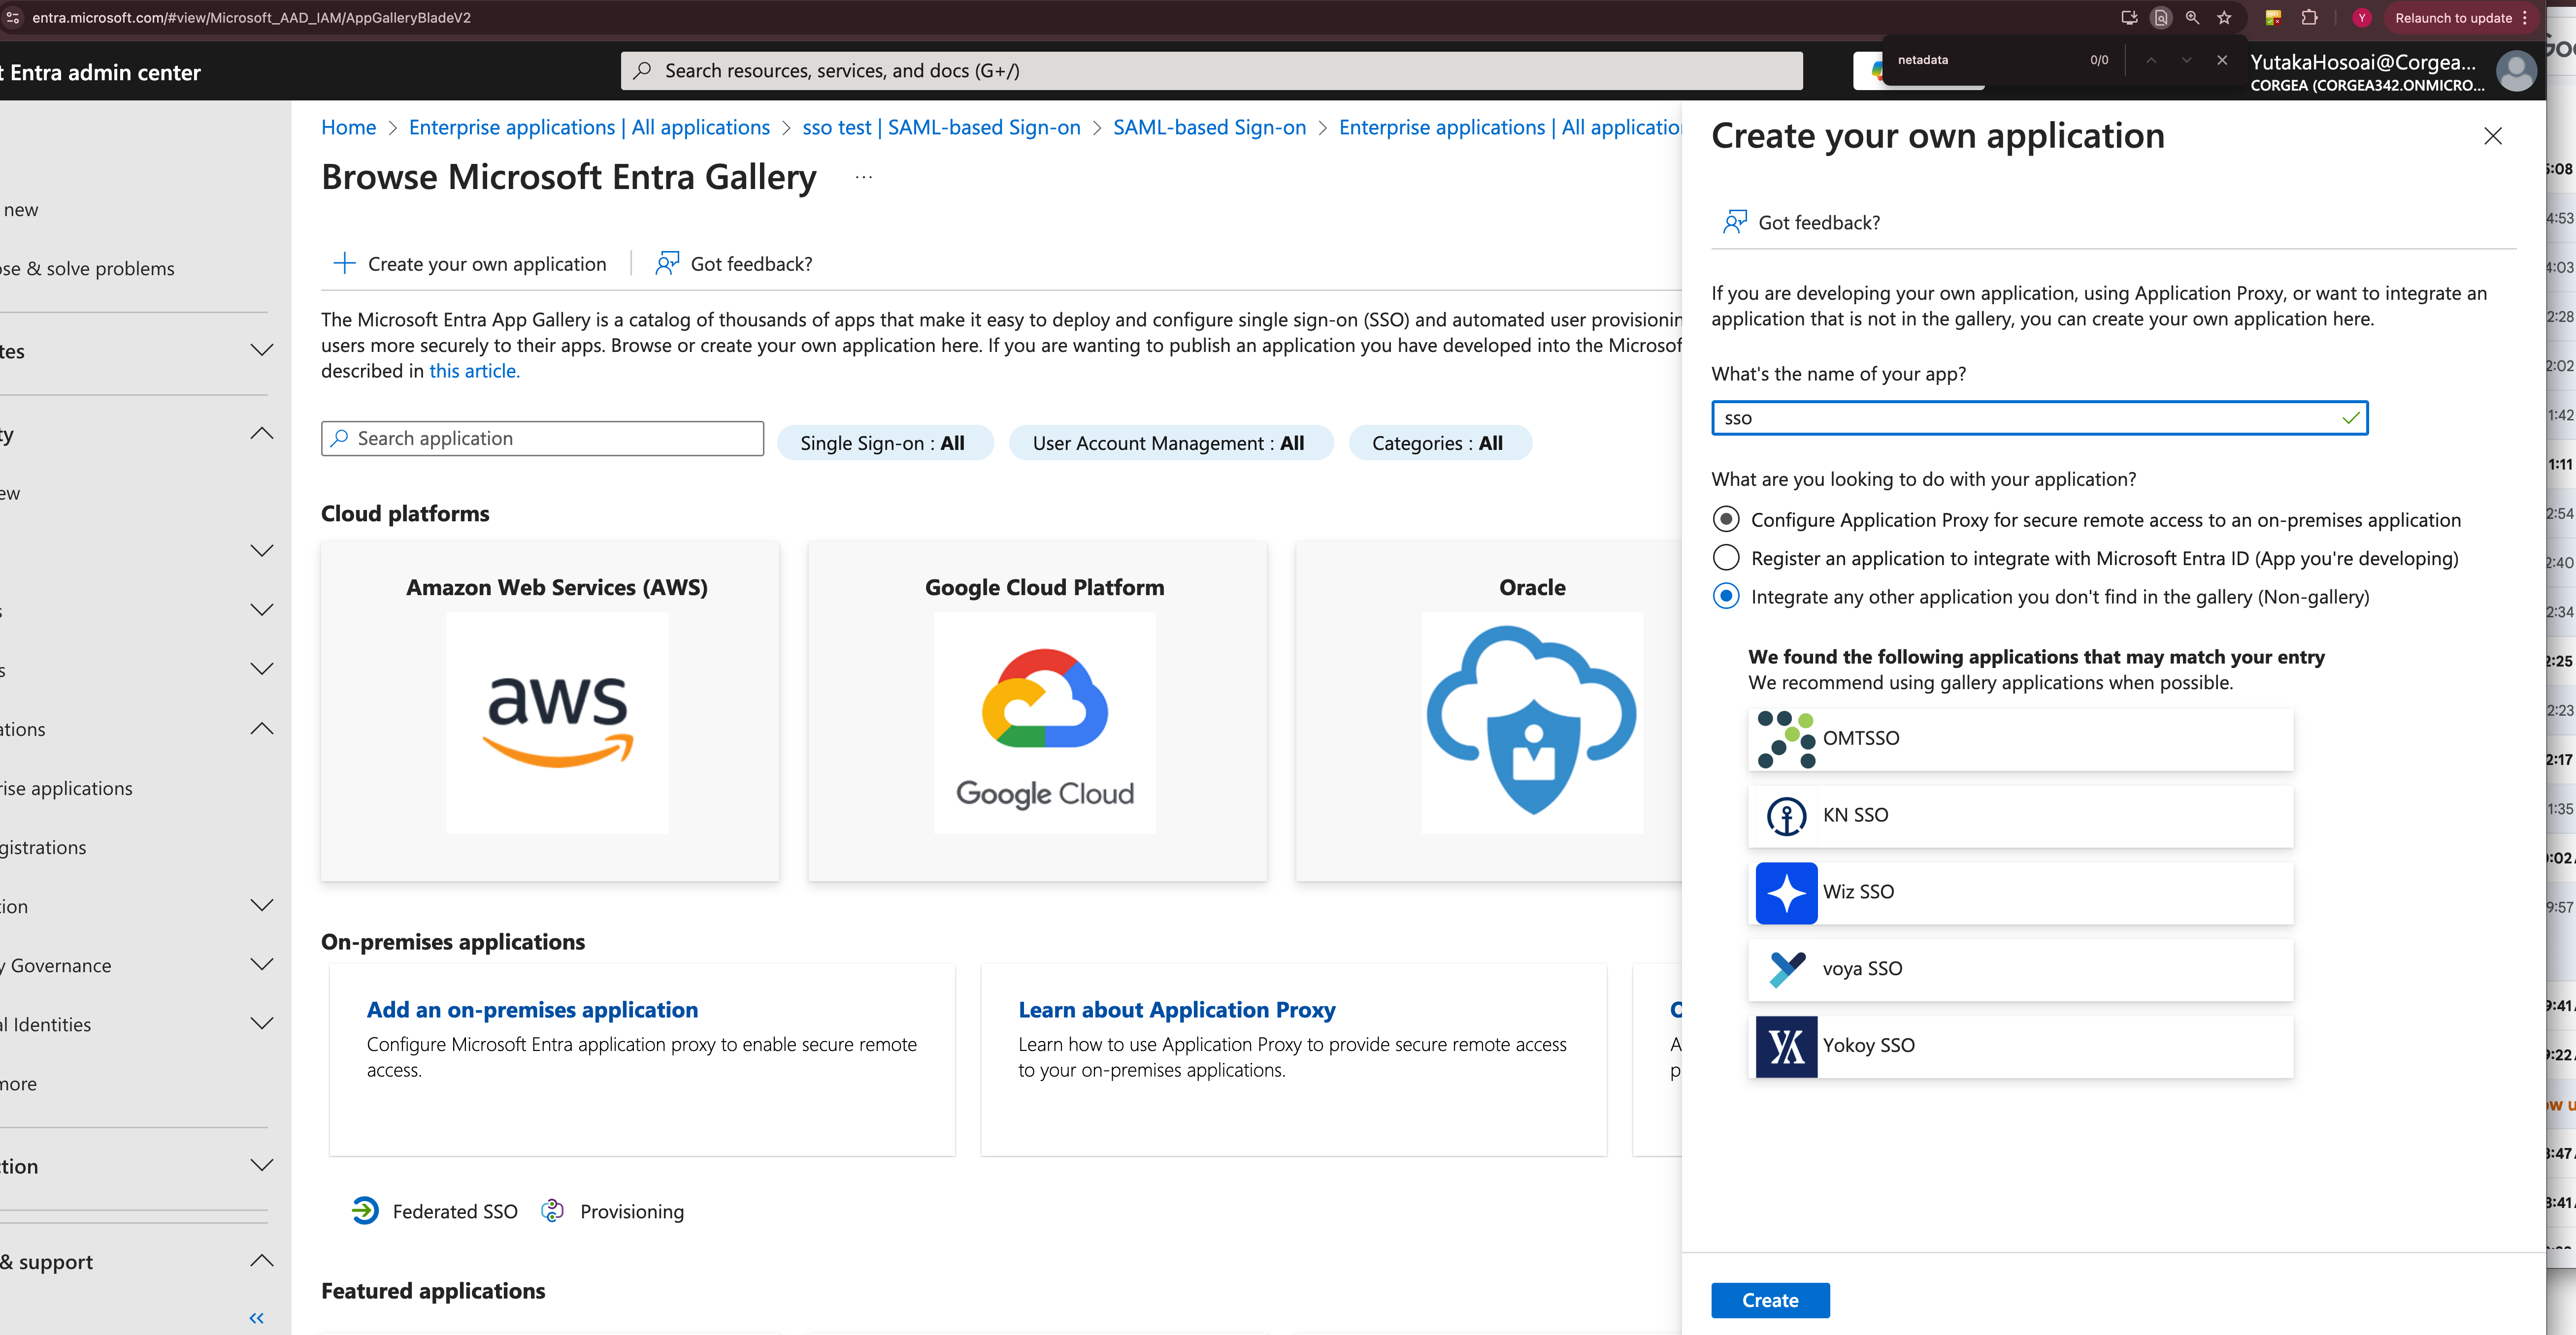This screenshot has height=1335, width=2576.
Task: Select the 'voya SSO' suggested application
Action: [x=2020, y=969]
